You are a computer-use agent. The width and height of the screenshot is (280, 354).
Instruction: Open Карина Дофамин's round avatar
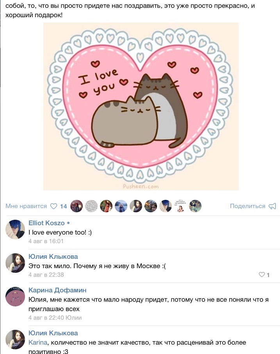pyautogui.click(x=15, y=296)
